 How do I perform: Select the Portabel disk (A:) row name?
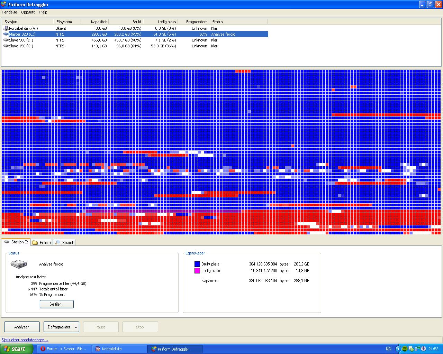[24, 28]
